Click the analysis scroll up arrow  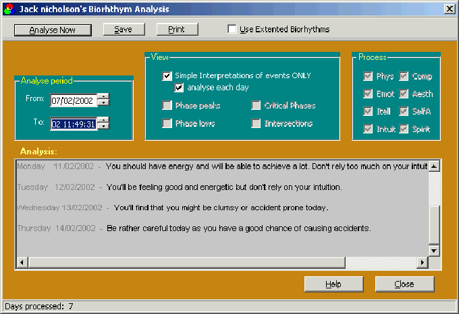click(434, 166)
